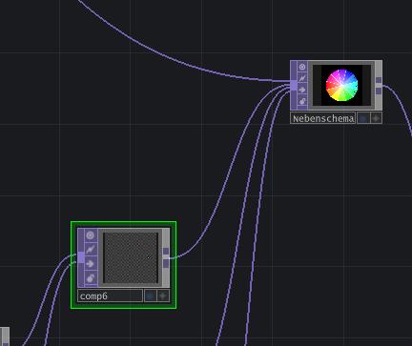Screen dimensions: 412x346
Task: Click the upper output connector of comp6
Action: [166, 252]
